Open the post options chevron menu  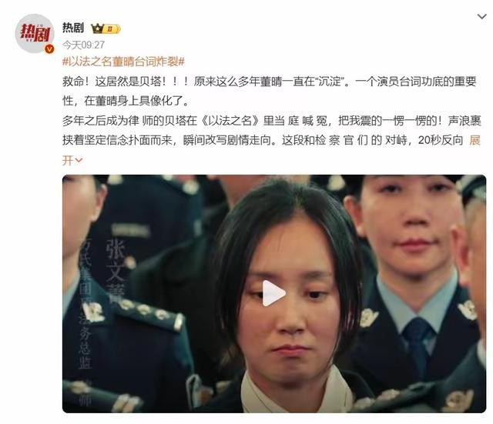481,16
